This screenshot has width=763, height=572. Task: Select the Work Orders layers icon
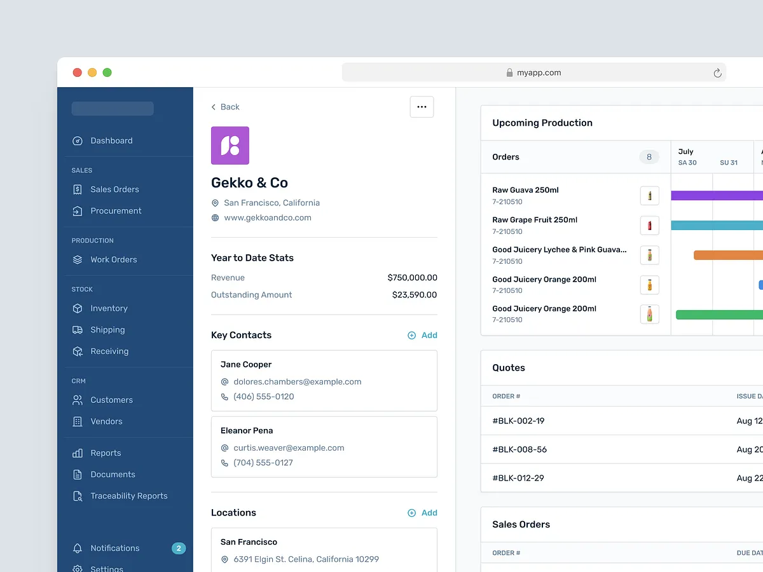click(77, 259)
